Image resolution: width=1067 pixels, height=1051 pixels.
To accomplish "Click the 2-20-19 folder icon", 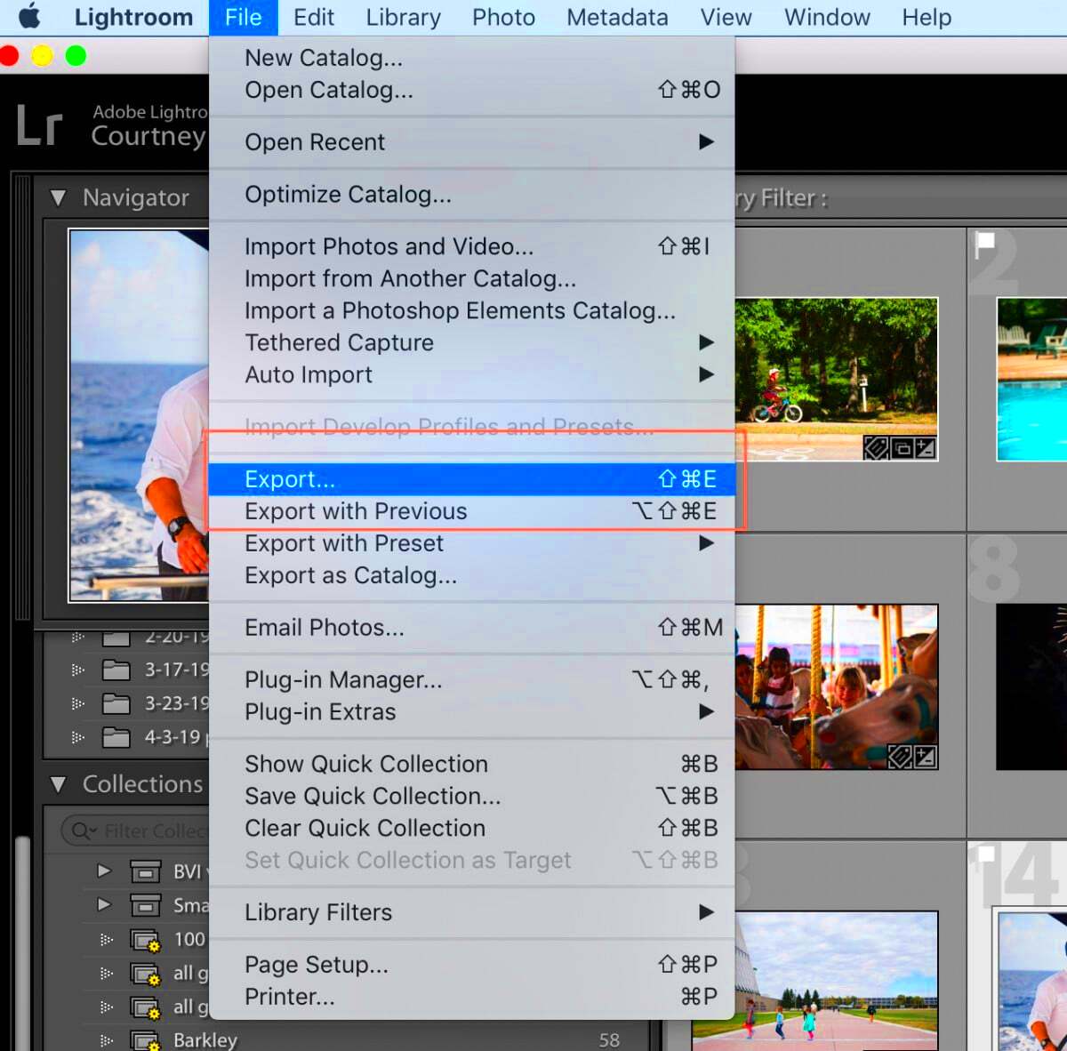I will pos(116,638).
